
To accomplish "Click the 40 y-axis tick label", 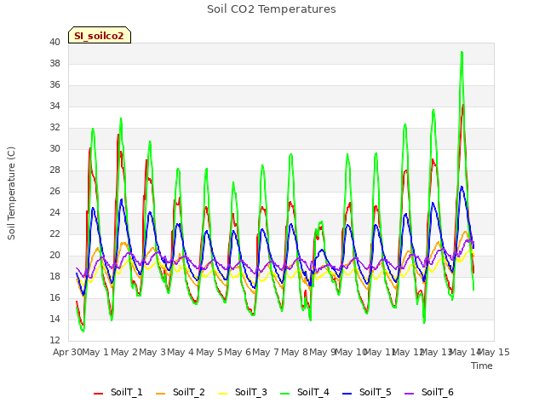I will click(x=54, y=42).
